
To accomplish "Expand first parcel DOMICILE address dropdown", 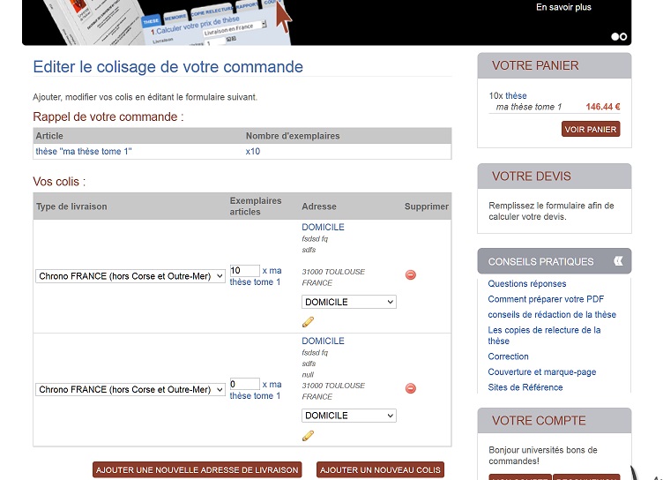I will 349,302.
